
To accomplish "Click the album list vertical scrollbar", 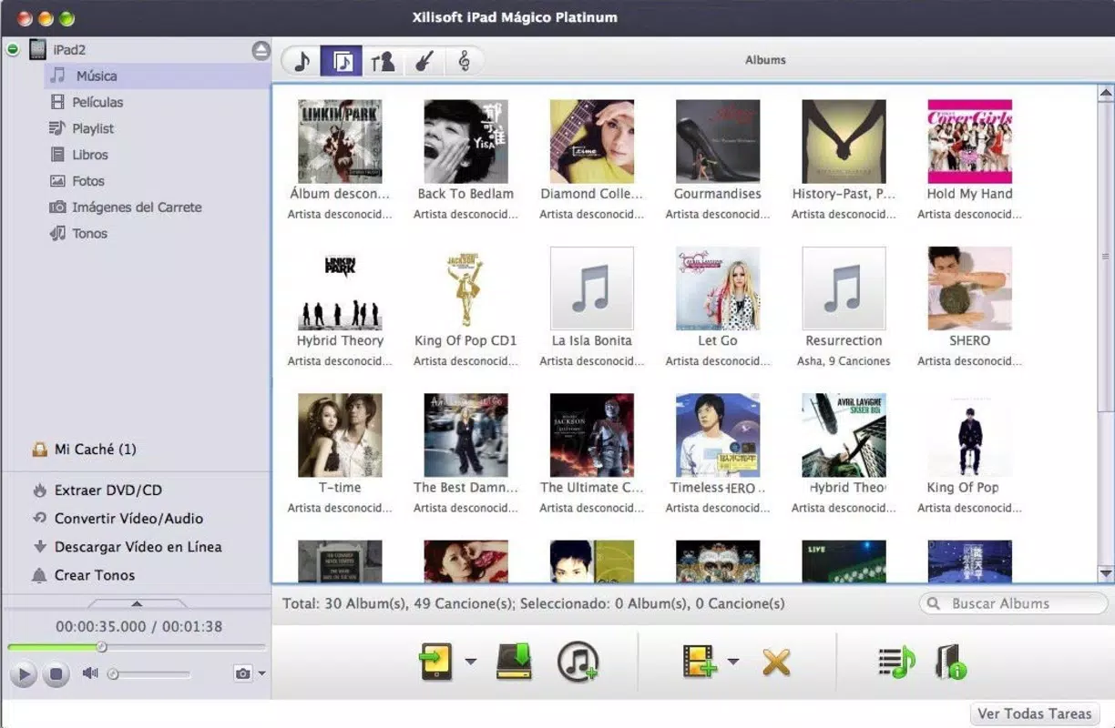I will [1106, 257].
